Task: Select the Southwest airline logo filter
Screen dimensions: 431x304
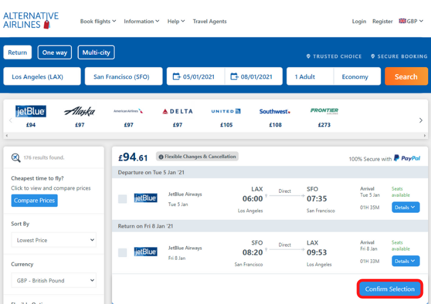Action: point(275,111)
